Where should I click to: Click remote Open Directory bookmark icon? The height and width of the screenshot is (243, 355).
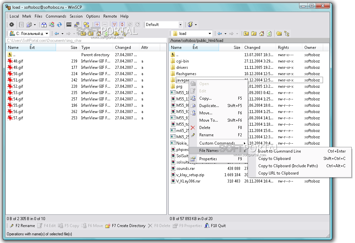(x=279, y=34)
